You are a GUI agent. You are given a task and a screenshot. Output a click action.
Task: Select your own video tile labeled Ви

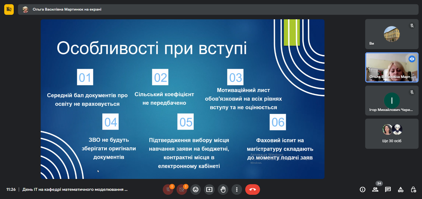point(392,34)
